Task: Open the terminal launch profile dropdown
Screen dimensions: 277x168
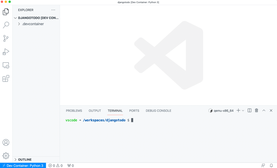Action: 243,111
